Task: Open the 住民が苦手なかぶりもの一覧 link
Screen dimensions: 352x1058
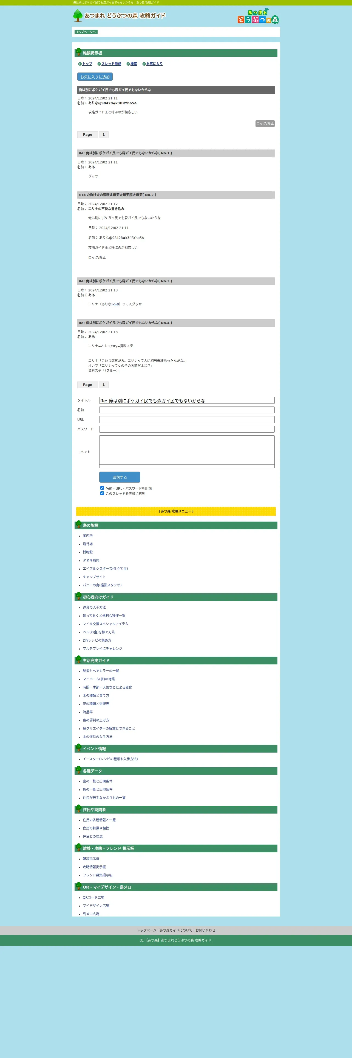Action: point(104,798)
